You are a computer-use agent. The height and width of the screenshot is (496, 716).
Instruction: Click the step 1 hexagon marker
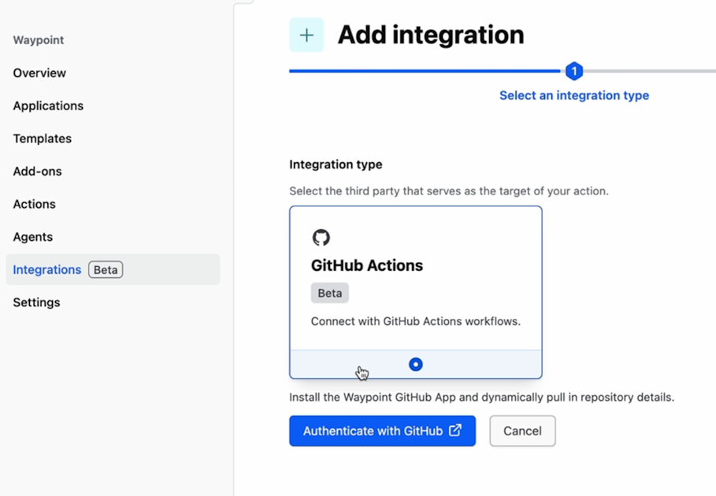pyautogui.click(x=574, y=71)
